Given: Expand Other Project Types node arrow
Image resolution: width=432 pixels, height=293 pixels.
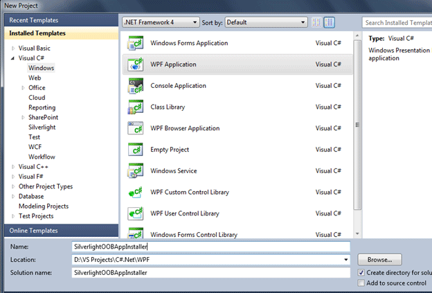Looking at the screenshot, I should coord(13,186).
